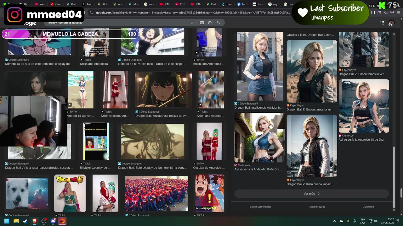Submit search with the magnifier icon
This screenshot has width=403, height=226.
pos(219,23)
